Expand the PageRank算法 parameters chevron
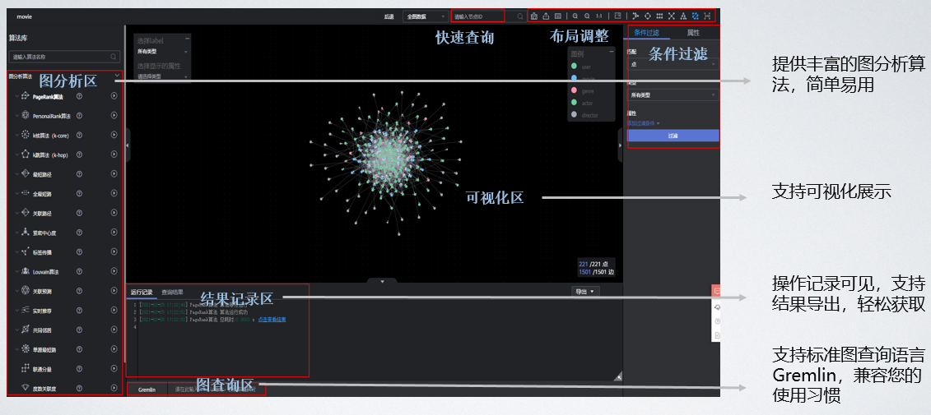 (16, 96)
